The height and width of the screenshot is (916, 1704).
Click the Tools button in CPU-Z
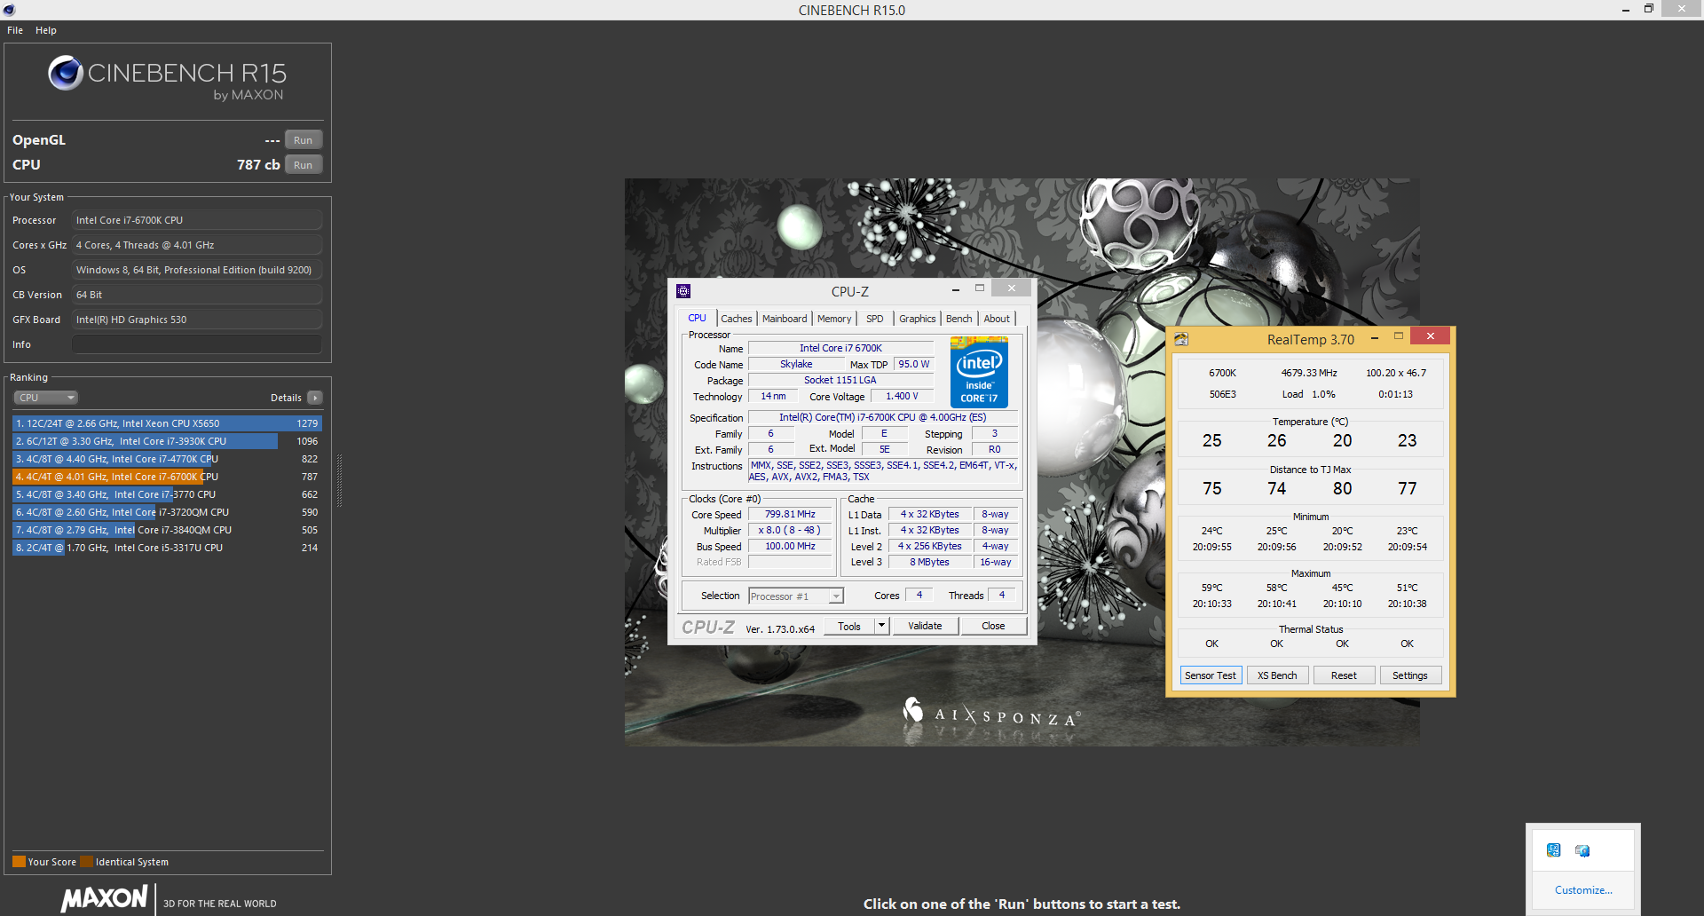[849, 626]
